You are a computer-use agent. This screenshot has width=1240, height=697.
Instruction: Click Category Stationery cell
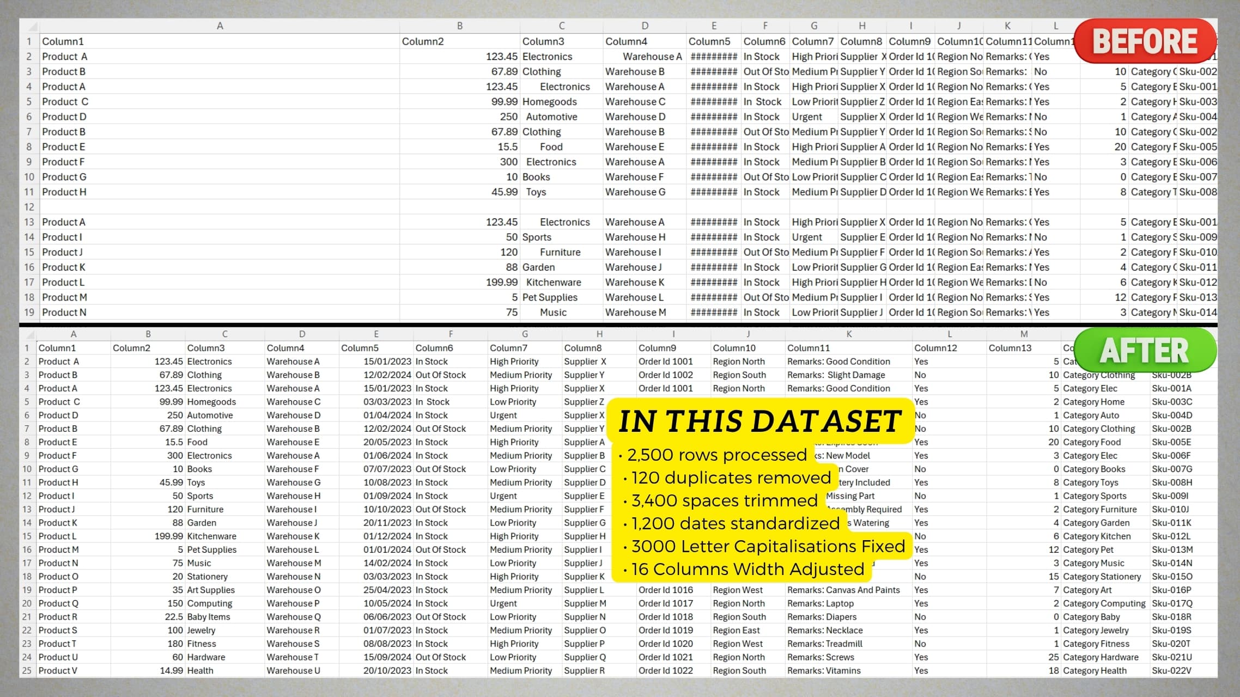[x=1102, y=576]
